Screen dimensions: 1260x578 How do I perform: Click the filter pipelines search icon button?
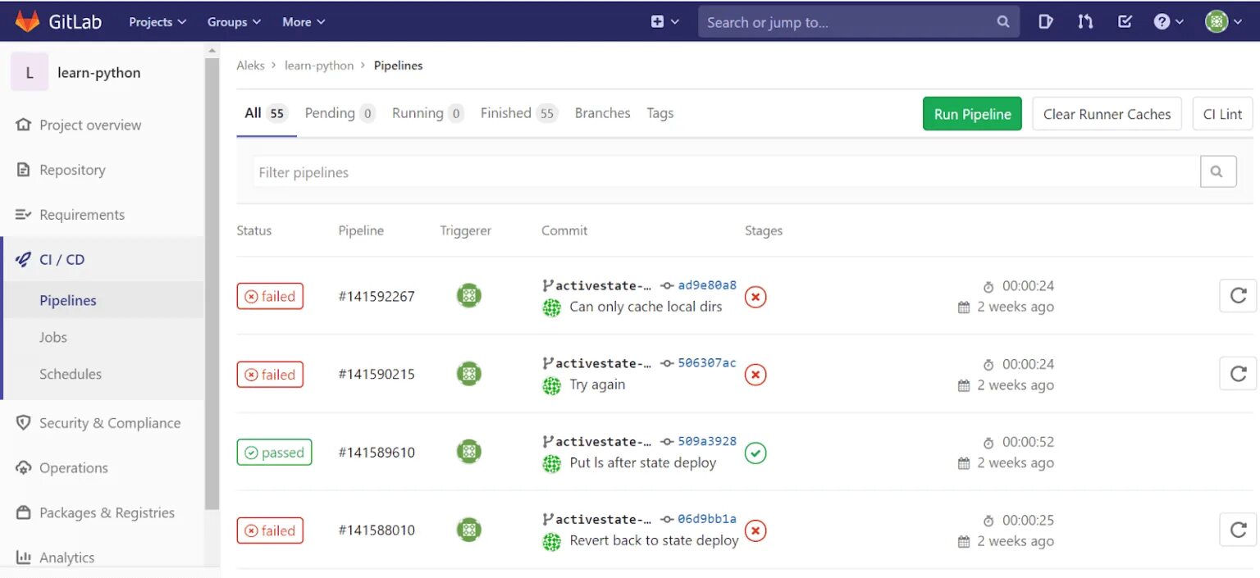pyautogui.click(x=1218, y=172)
